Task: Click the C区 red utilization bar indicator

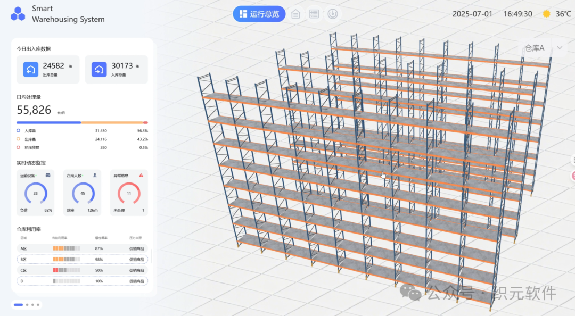Action: coord(67,270)
